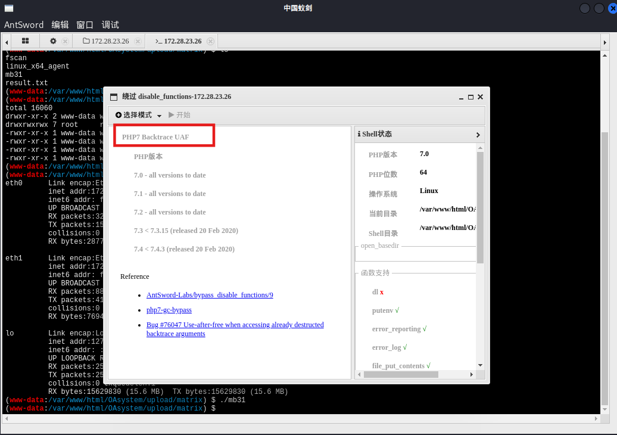Open the 窗口 menu
The height and width of the screenshot is (435, 617).
point(85,25)
